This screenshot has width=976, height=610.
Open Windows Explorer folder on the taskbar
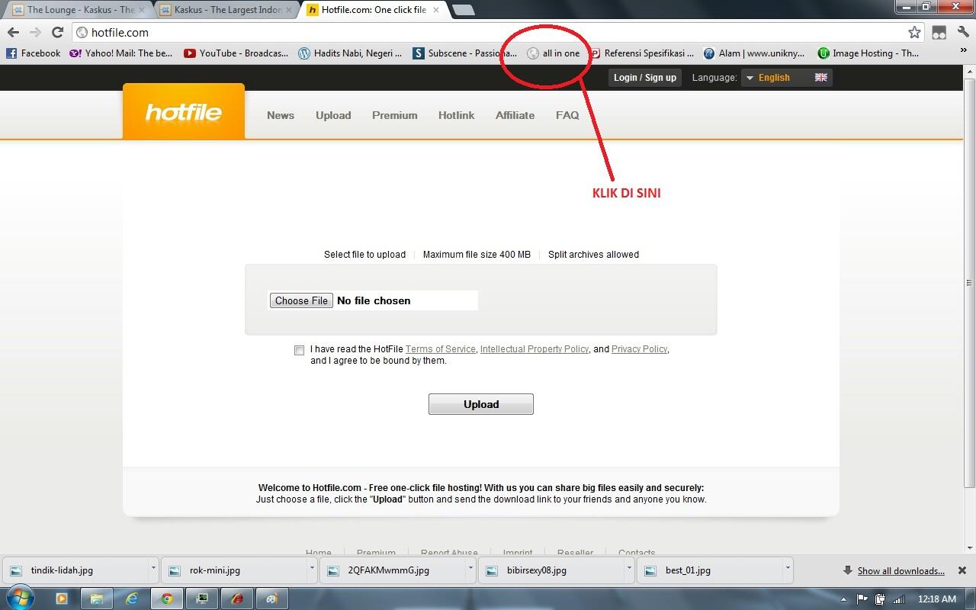pyautogui.click(x=97, y=599)
